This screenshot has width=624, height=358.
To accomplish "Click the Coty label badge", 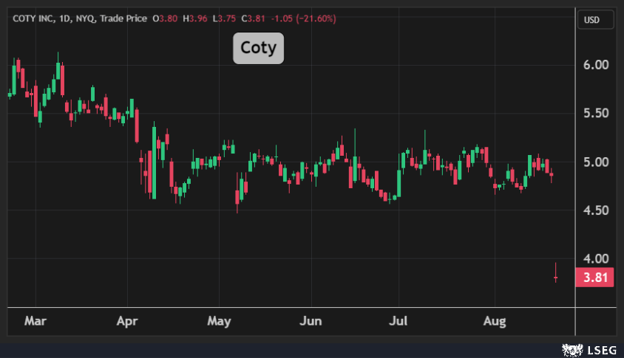I will [258, 49].
